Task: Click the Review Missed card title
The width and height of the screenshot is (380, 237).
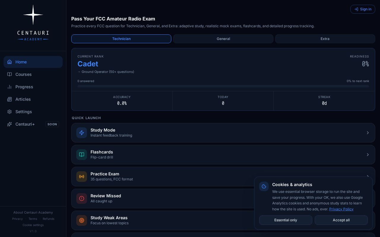Action: click(x=106, y=196)
